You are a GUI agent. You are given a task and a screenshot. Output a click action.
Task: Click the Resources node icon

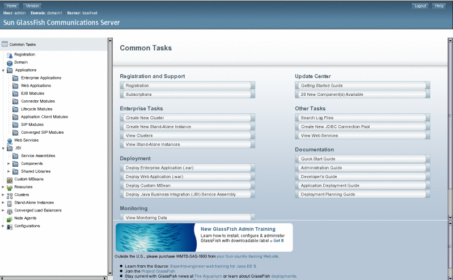(x=10, y=188)
